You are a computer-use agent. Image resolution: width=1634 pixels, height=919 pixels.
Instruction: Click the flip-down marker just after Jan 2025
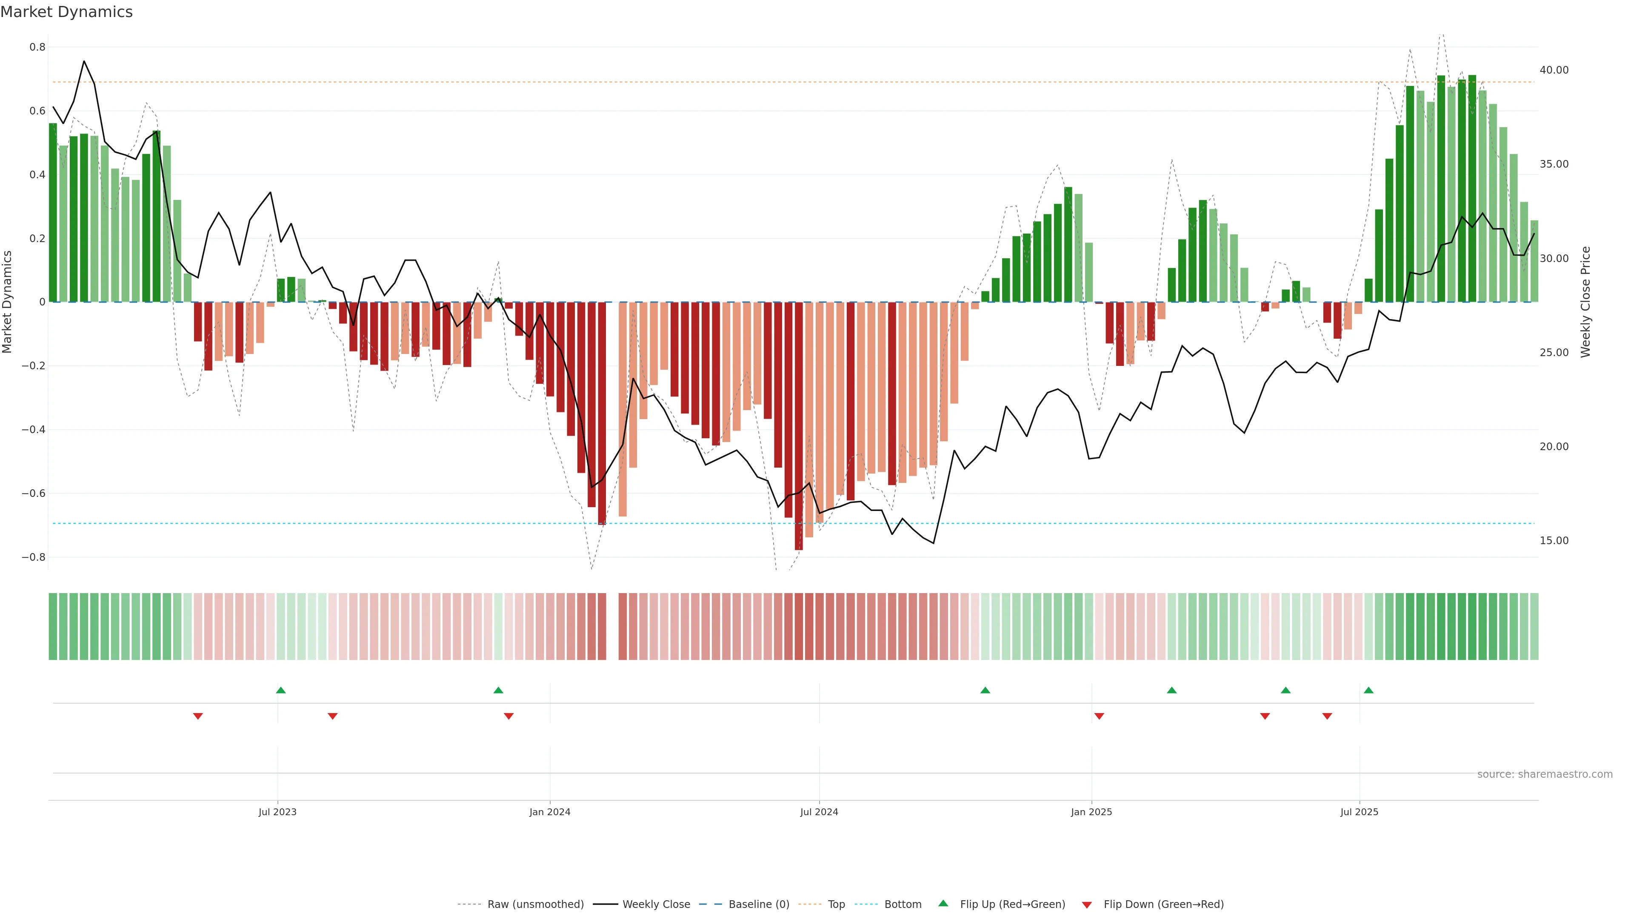click(1099, 716)
